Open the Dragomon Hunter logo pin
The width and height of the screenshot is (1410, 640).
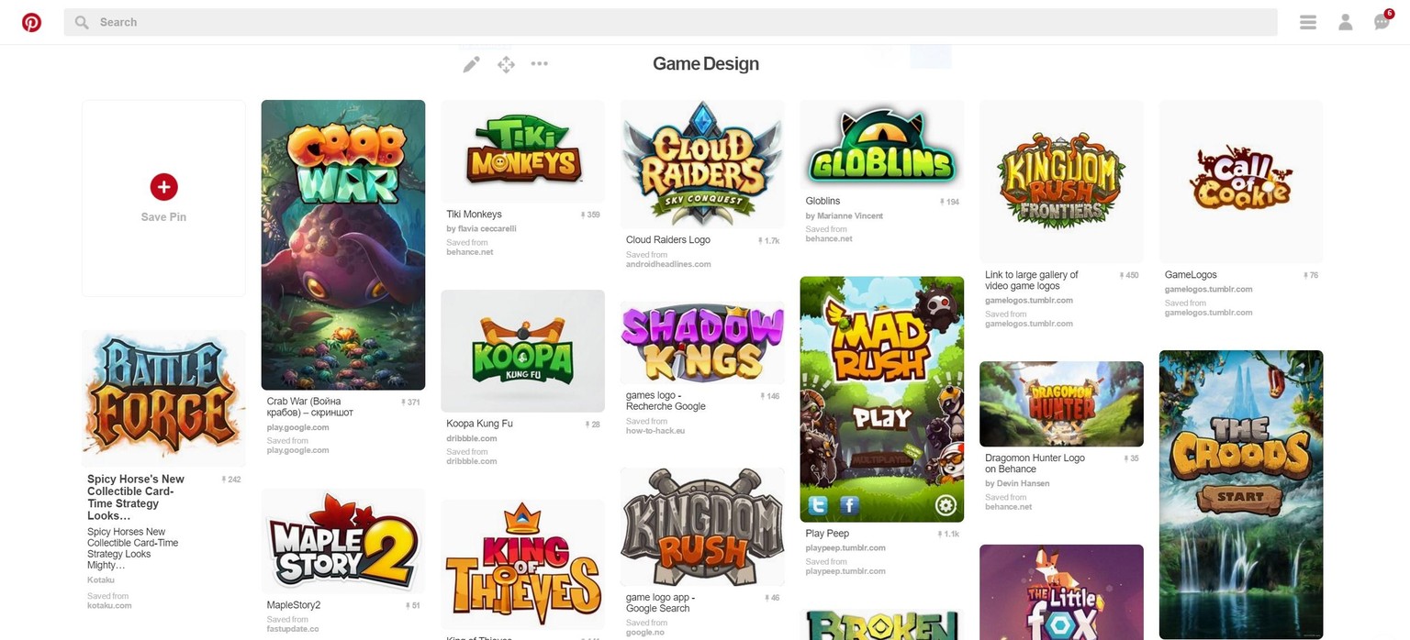pos(1061,404)
